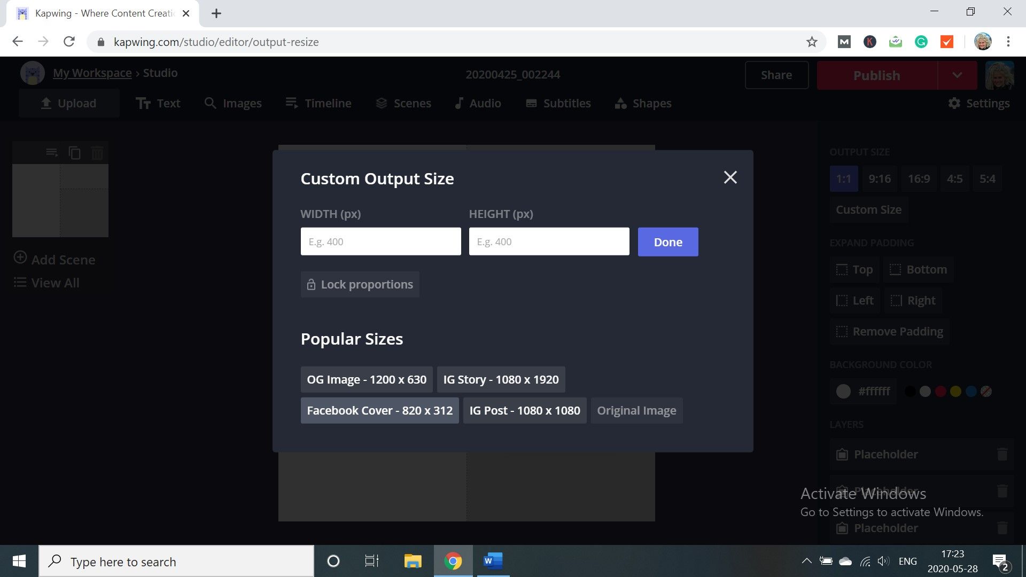Click the HEIGHT pixel input field
The height and width of the screenshot is (577, 1026).
(549, 241)
